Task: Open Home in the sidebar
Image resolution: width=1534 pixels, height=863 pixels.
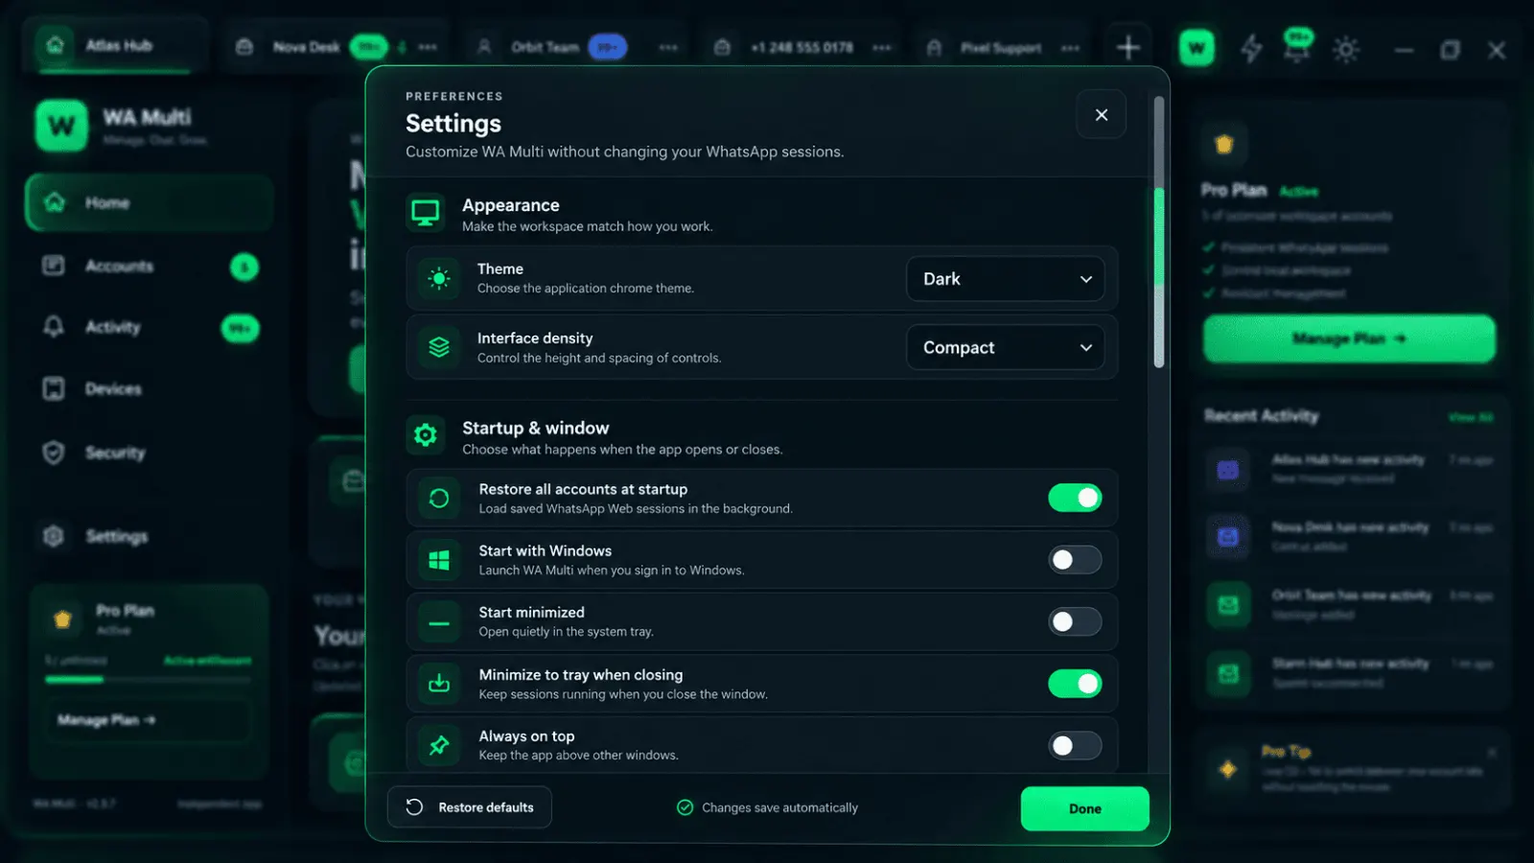Action: pyautogui.click(x=149, y=202)
